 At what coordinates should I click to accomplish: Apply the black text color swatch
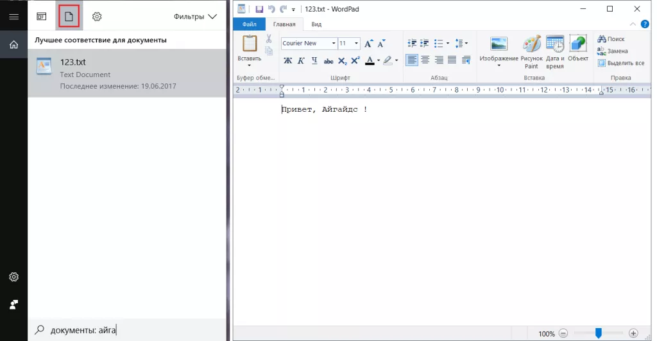pos(370,61)
